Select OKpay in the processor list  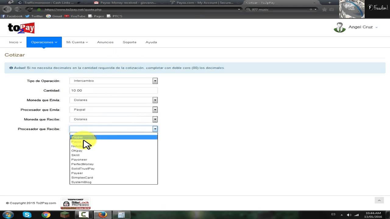pos(113,151)
